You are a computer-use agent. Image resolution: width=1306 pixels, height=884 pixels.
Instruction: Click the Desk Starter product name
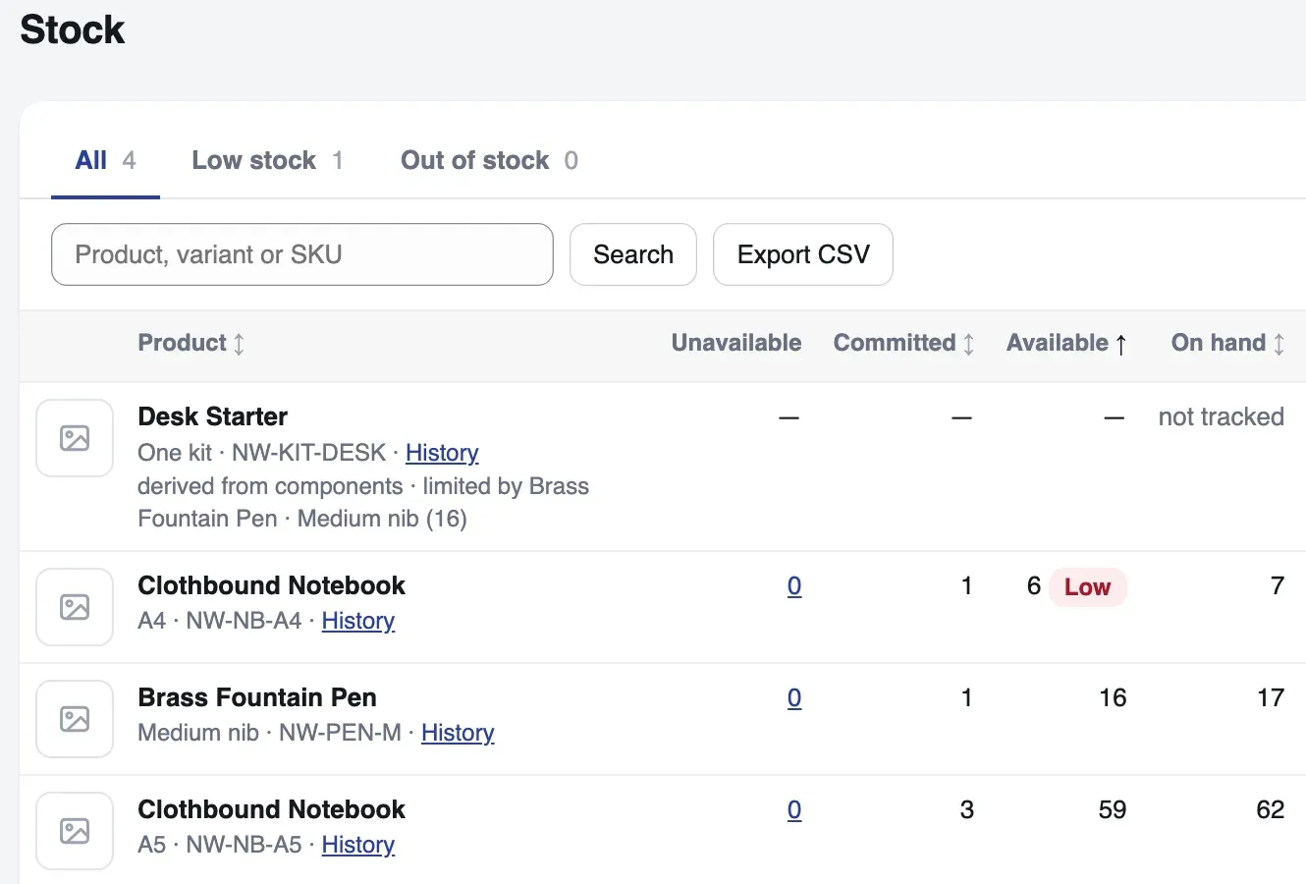pyautogui.click(x=213, y=416)
